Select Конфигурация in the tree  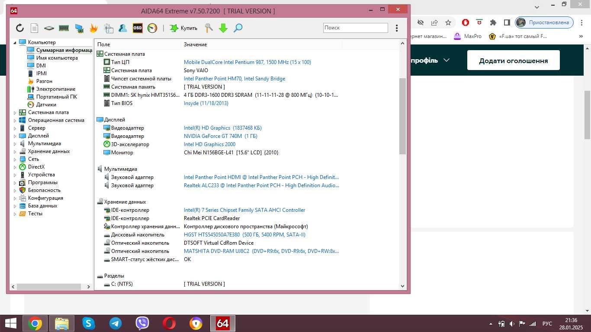[45, 198]
